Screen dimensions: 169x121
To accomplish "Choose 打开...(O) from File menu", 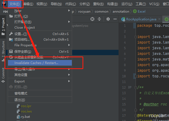I will click(x=40, y=16).
